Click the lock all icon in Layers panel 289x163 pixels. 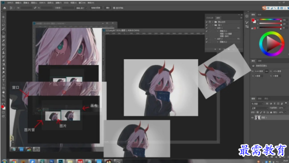point(271,112)
